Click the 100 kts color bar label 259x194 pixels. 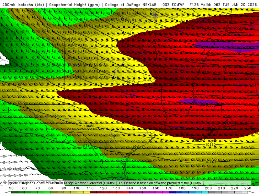77,188
